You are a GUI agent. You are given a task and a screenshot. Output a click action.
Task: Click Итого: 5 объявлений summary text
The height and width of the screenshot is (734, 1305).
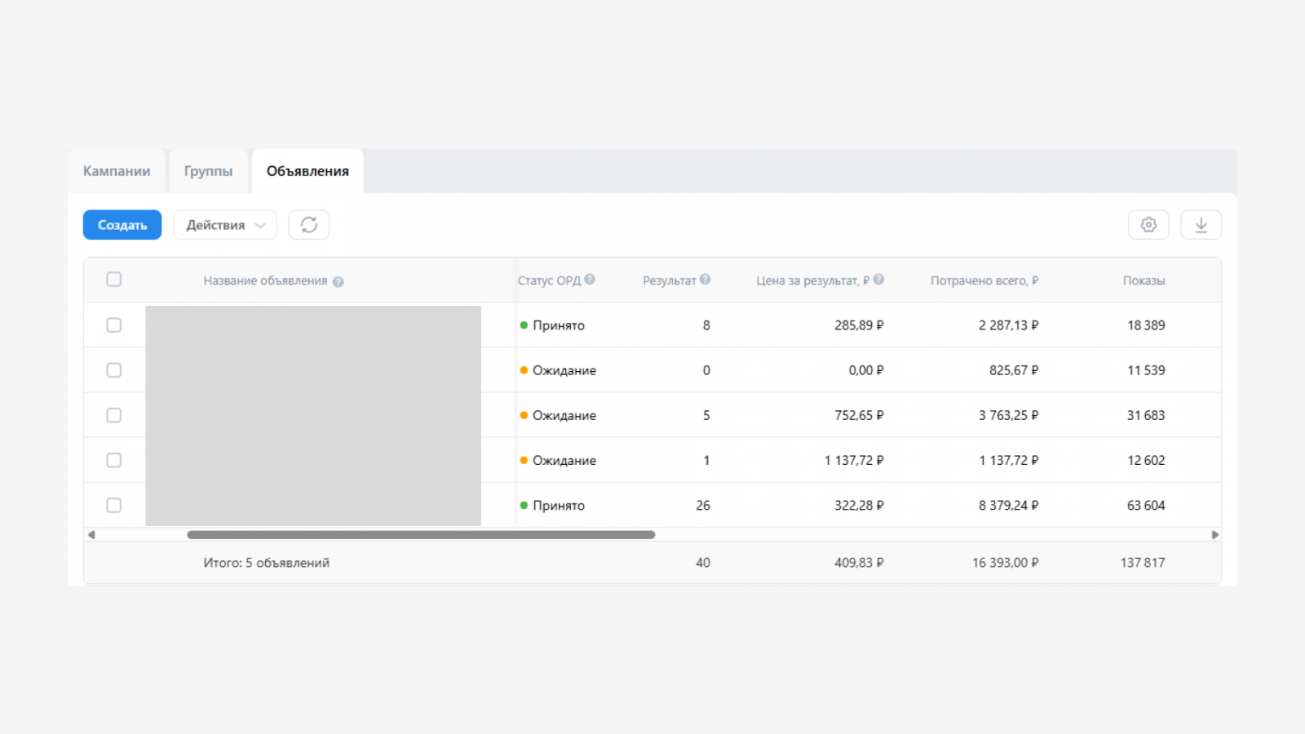[x=267, y=563]
